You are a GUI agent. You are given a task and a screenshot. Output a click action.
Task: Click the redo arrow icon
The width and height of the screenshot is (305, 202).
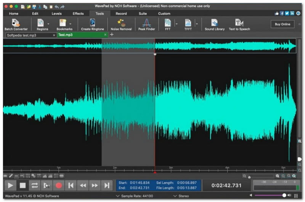tap(63, 6)
